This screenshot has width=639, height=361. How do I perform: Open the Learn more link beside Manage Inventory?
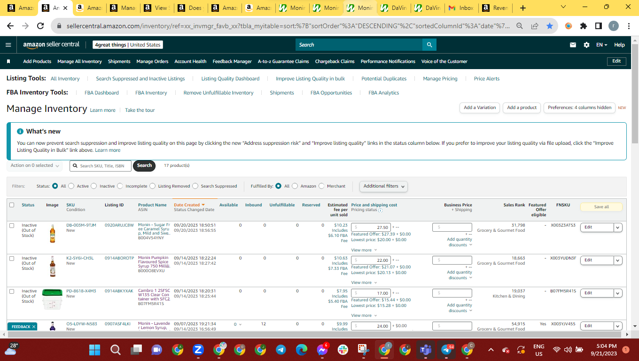(x=102, y=110)
